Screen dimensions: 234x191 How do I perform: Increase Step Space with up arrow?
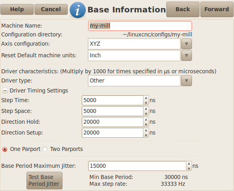click(x=146, y=109)
